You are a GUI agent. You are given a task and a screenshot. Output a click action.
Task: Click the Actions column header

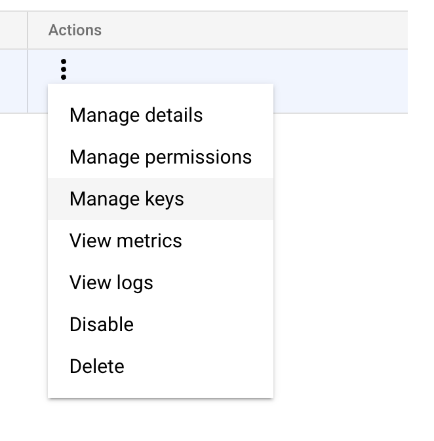(x=75, y=30)
